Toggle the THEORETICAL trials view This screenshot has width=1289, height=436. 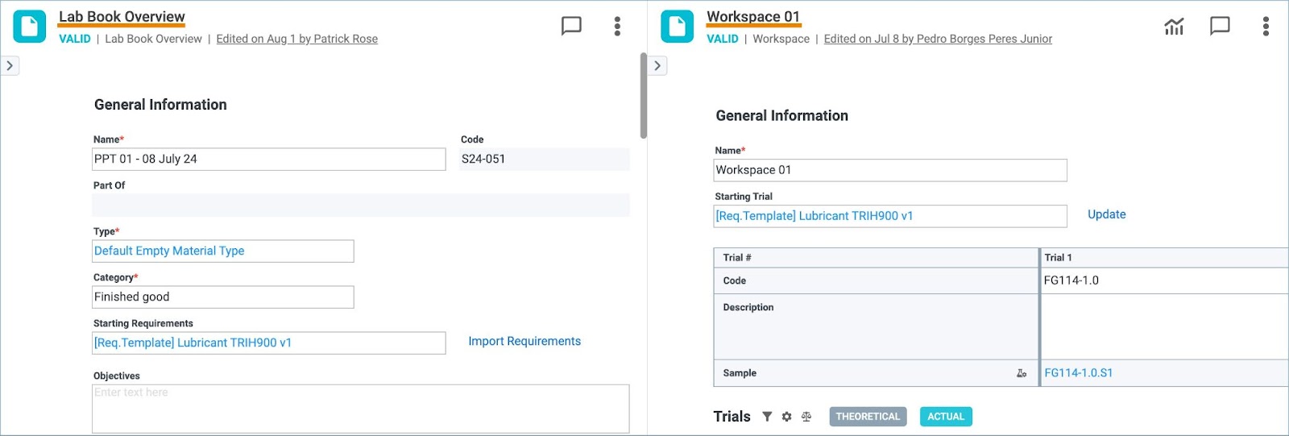868,417
